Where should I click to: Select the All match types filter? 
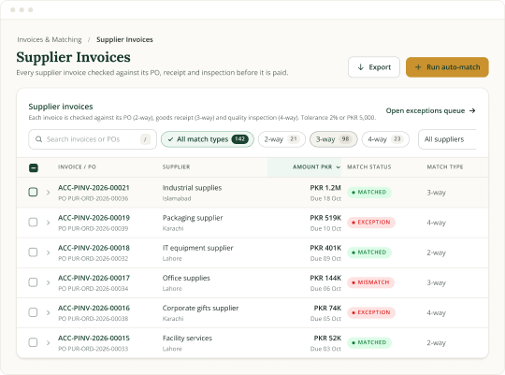tap(208, 139)
